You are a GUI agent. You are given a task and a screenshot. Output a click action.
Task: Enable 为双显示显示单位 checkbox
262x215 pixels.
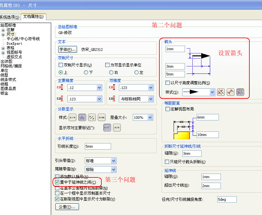[x=107, y=65]
